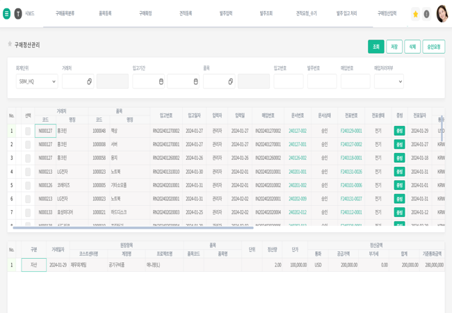The image size is (452, 313).
Task: Tick the checkbox in row 3
Action: [x=28, y=158]
